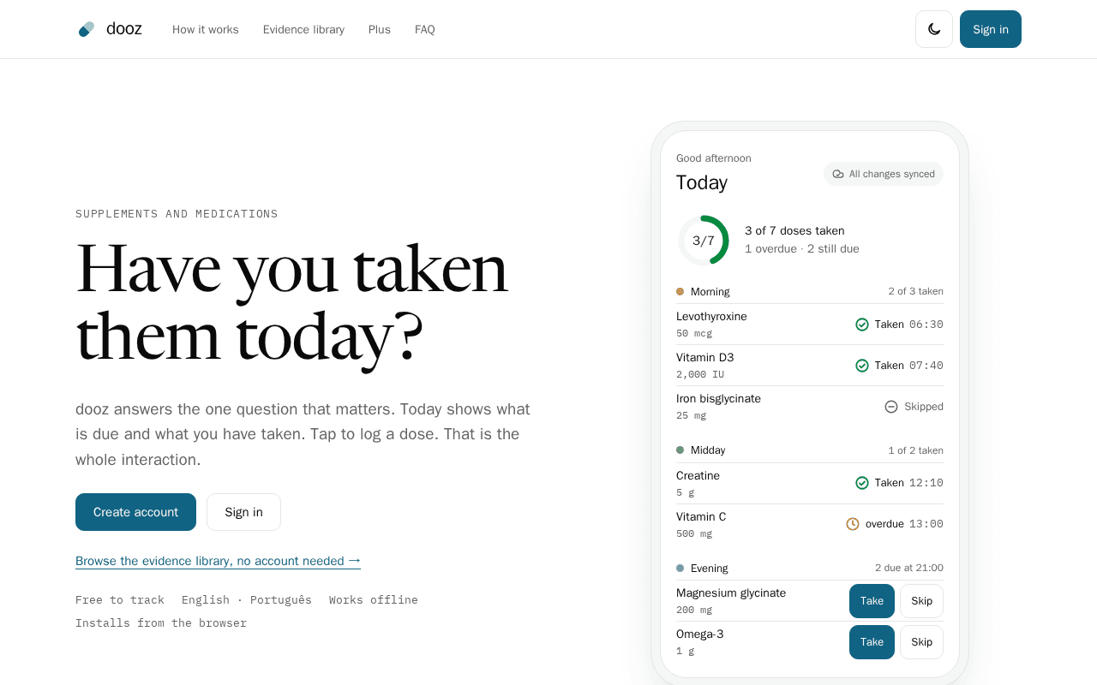Click the Taken 12:10 status
Image resolution: width=1097 pixels, height=685 pixels.
tap(900, 483)
